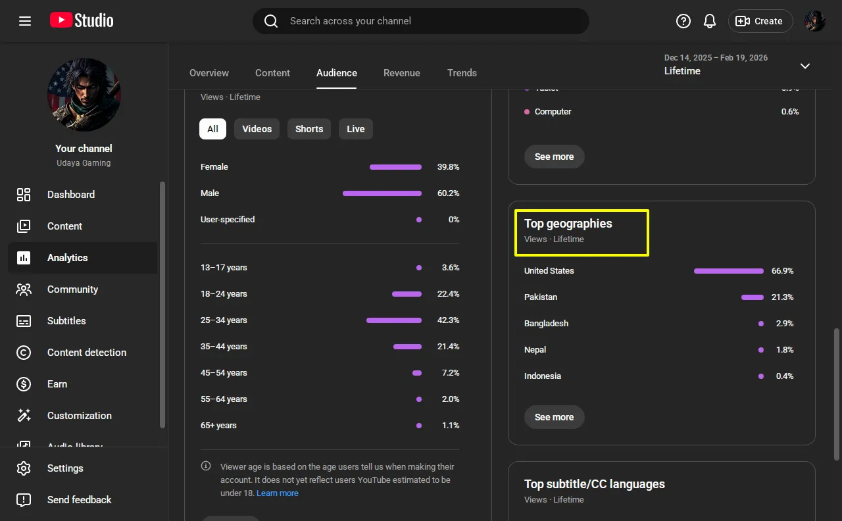Open the account avatar menu
The width and height of the screenshot is (842, 521).
815,21
